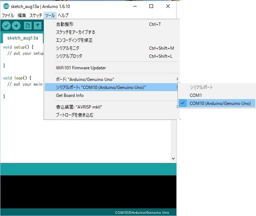Open シリアルモニタ from the menu

pos(111,48)
